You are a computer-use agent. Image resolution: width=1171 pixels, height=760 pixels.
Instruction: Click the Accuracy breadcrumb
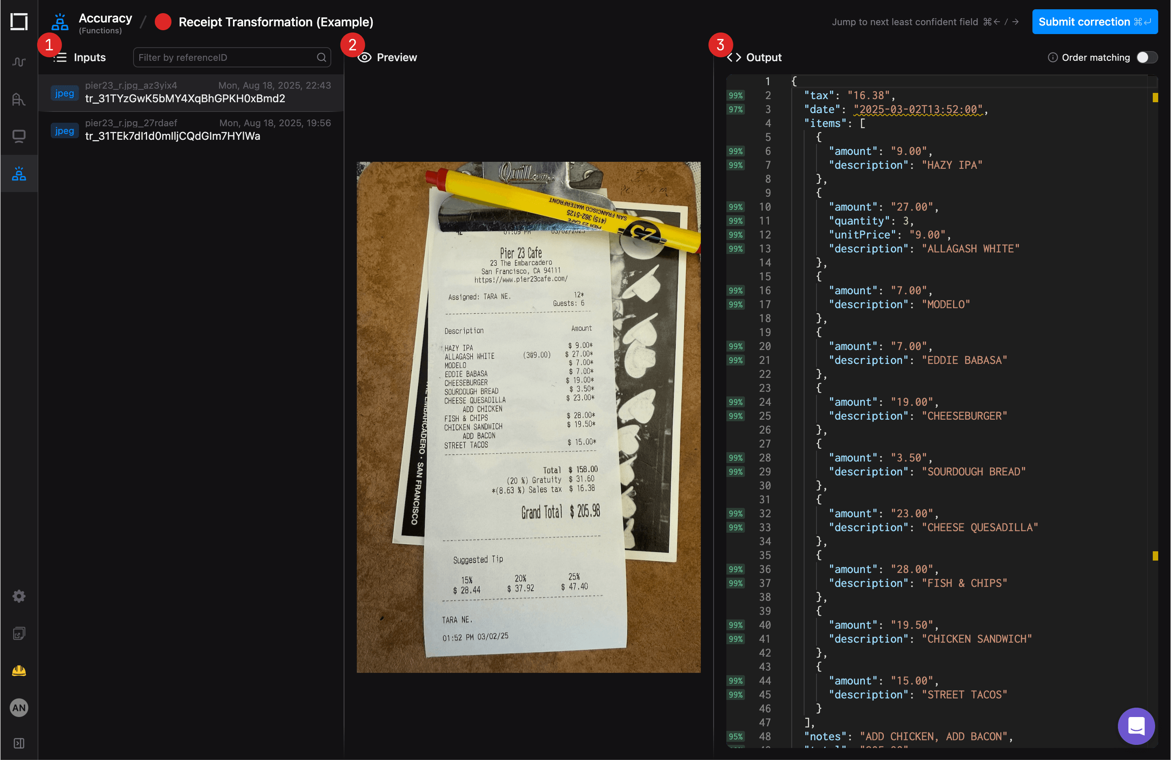[105, 18]
